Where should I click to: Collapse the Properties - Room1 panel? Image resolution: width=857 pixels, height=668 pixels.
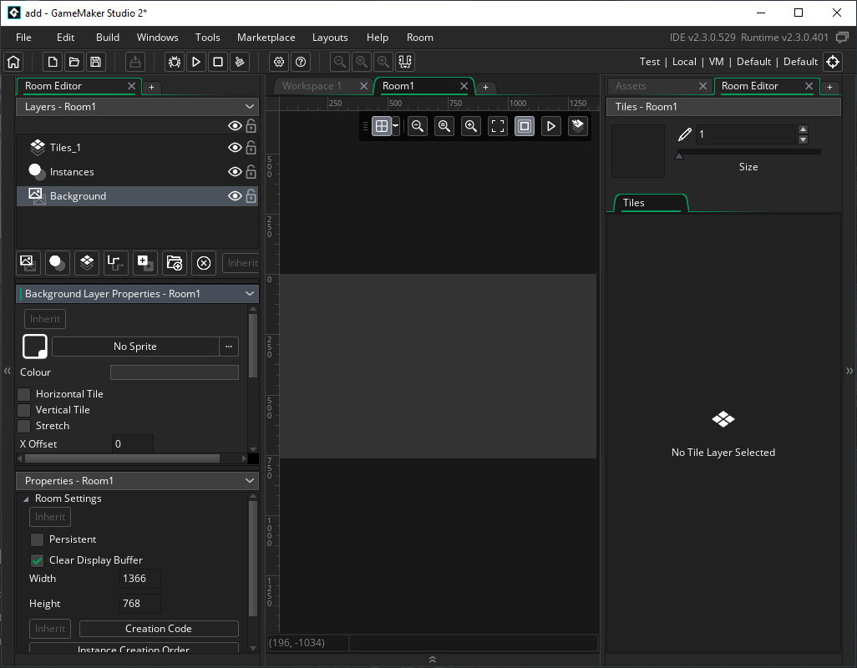coord(250,481)
